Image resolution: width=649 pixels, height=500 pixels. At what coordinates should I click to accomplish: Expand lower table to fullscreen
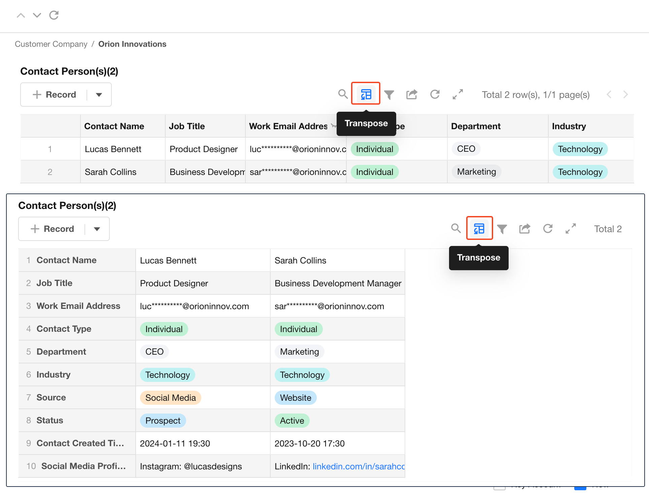571,228
